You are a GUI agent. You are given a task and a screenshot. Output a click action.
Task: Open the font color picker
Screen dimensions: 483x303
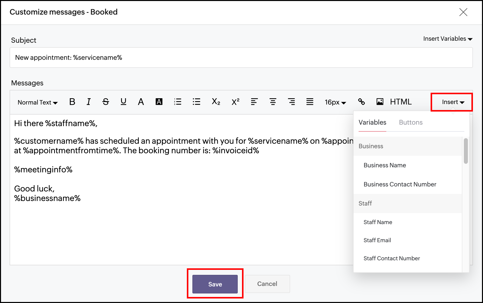[x=141, y=102]
